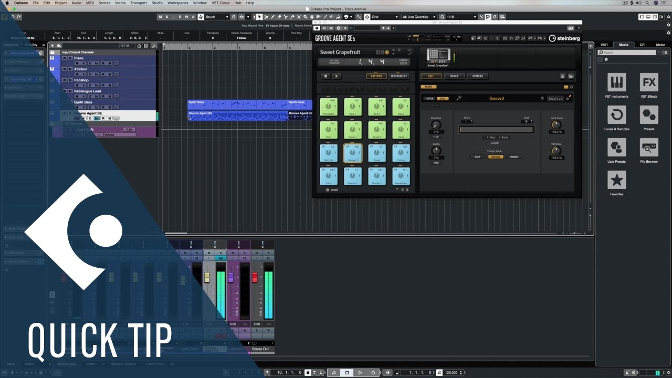The height and width of the screenshot is (378, 672).
Task: Trigger the Breakdown pad
Action: tap(401, 176)
